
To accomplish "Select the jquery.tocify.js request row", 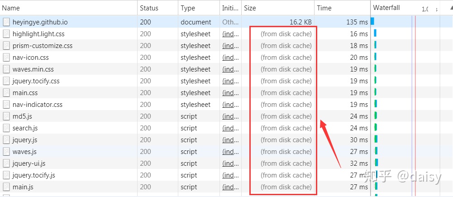I will point(68,175).
